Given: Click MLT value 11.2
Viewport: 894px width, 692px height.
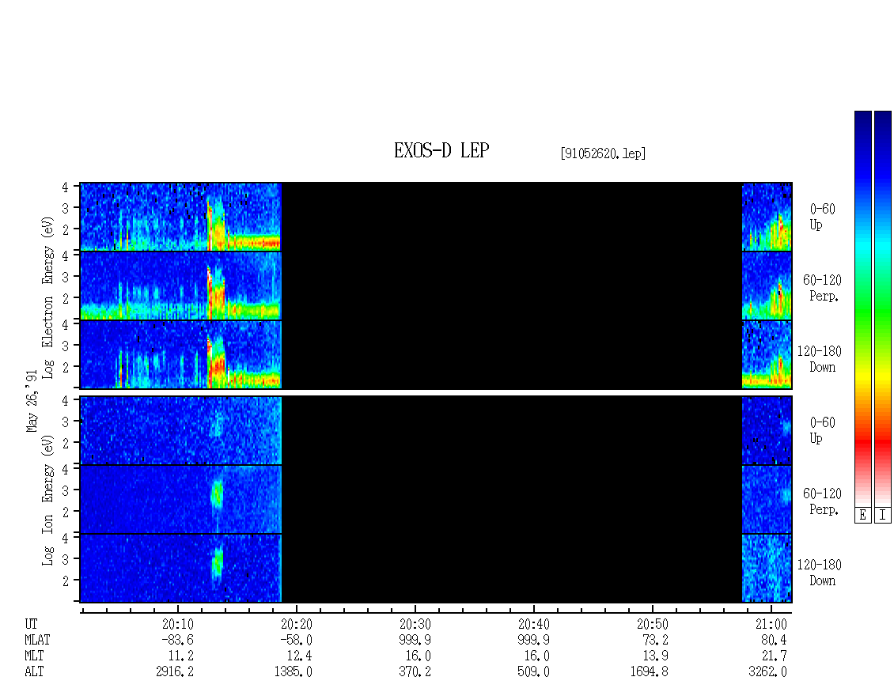Looking at the screenshot, I should coord(180,656).
